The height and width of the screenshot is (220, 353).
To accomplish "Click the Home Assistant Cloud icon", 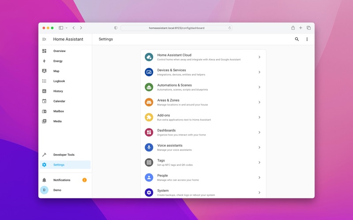I will 149,57.
